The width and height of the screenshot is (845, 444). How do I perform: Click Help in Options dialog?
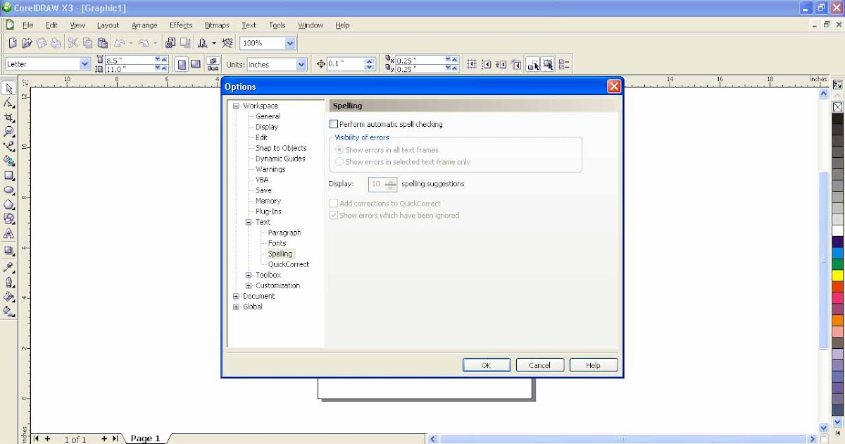(x=594, y=365)
